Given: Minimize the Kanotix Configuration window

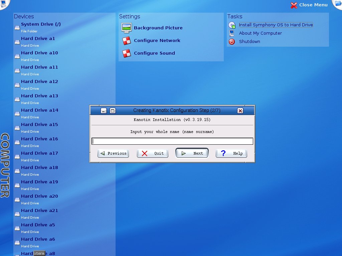Looking at the screenshot, I should [x=104, y=111].
